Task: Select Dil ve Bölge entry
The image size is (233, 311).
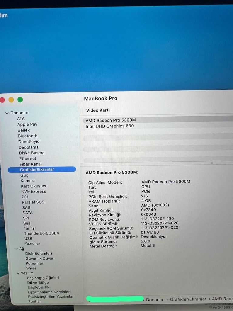Action: point(38,283)
